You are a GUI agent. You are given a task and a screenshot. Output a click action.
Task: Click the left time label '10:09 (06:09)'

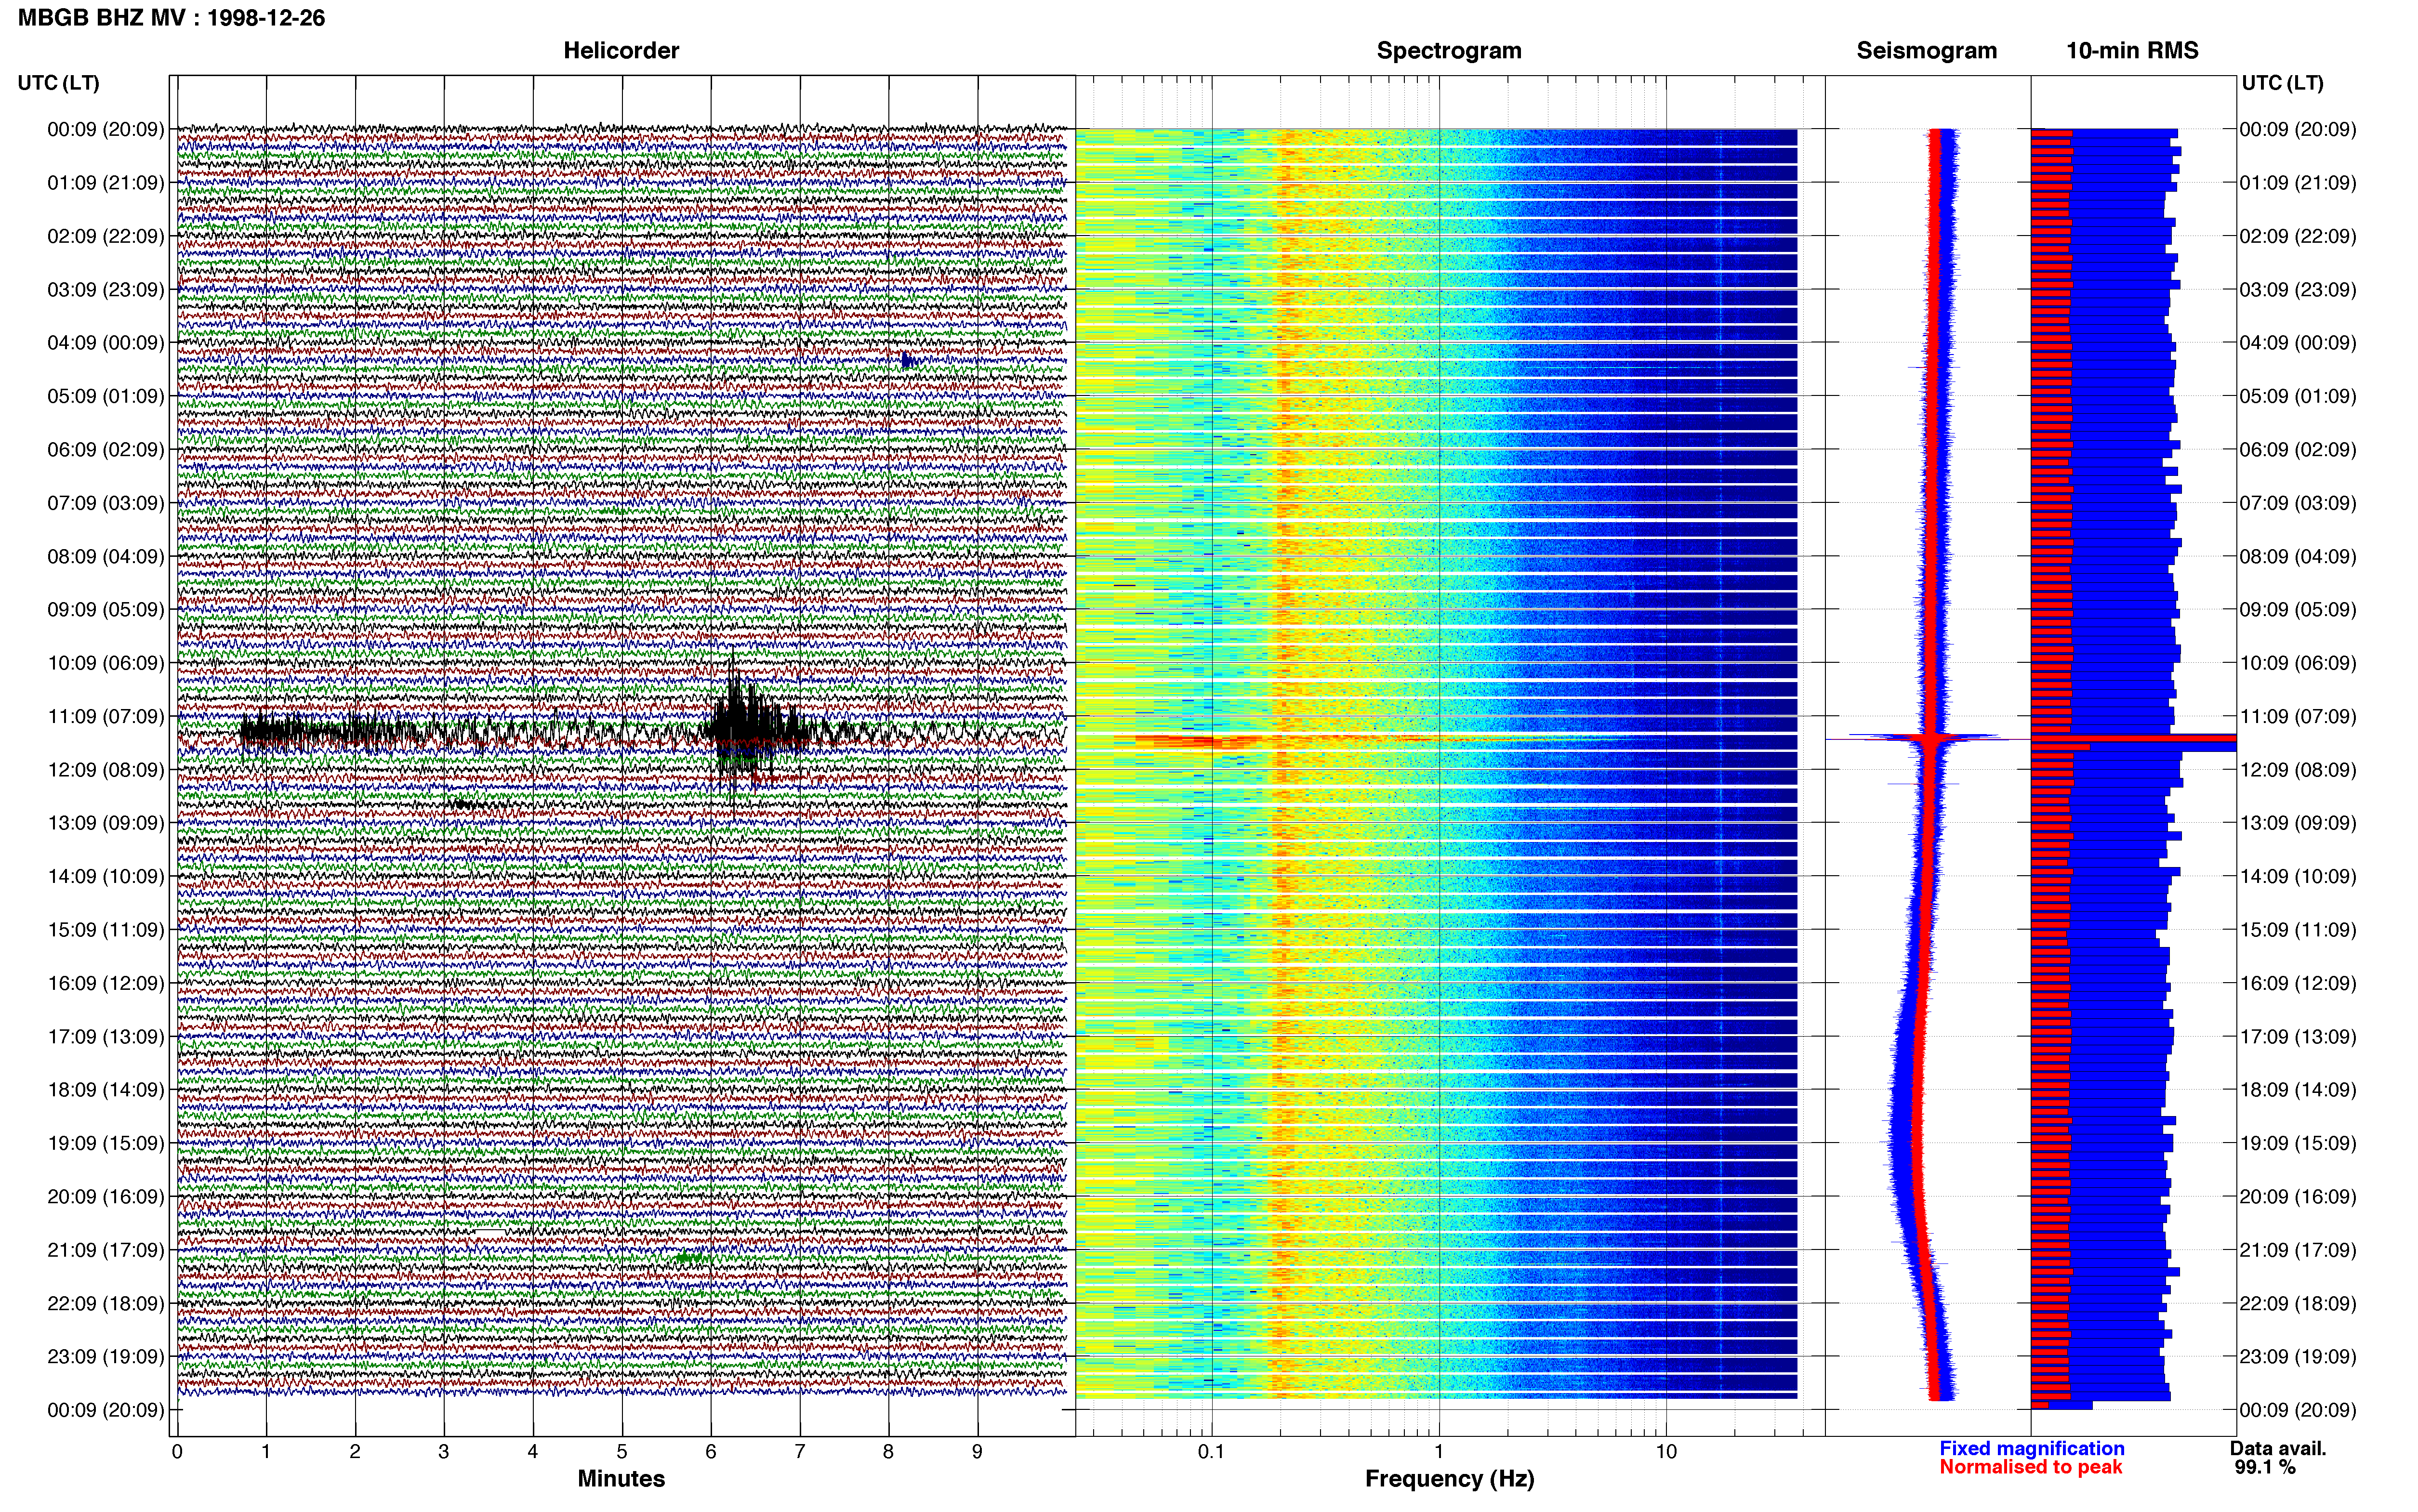coord(106,663)
